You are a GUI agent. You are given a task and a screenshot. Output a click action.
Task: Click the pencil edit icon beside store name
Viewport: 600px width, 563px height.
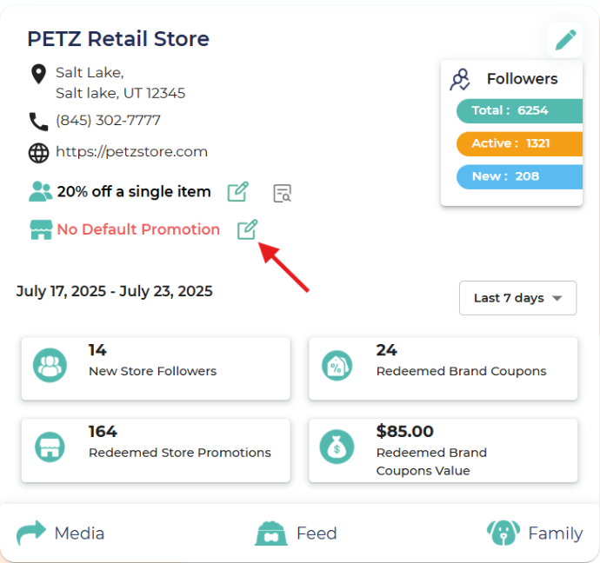(x=565, y=39)
